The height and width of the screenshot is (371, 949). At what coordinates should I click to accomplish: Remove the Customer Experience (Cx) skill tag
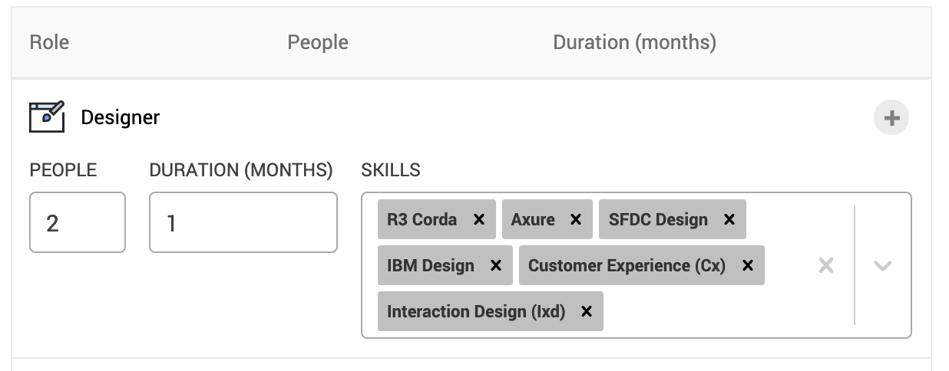point(748,266)
